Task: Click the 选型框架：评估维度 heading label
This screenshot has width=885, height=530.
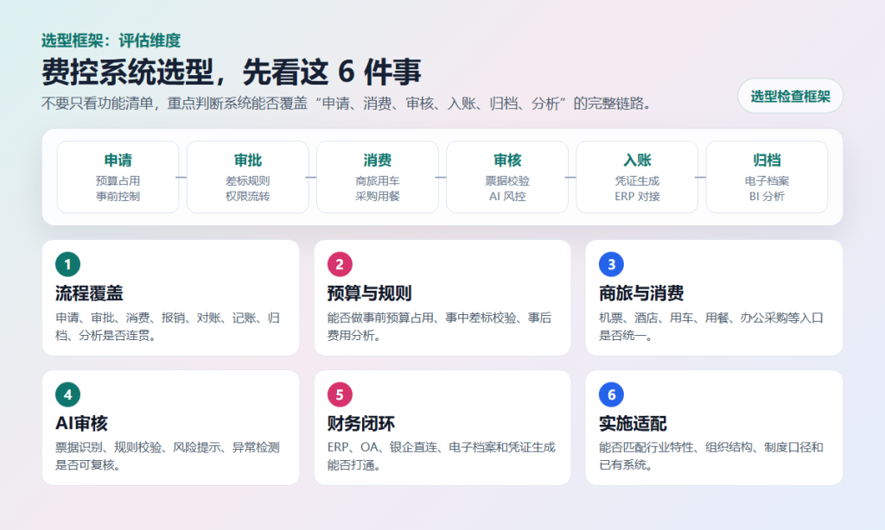Action: coord(111,41)
